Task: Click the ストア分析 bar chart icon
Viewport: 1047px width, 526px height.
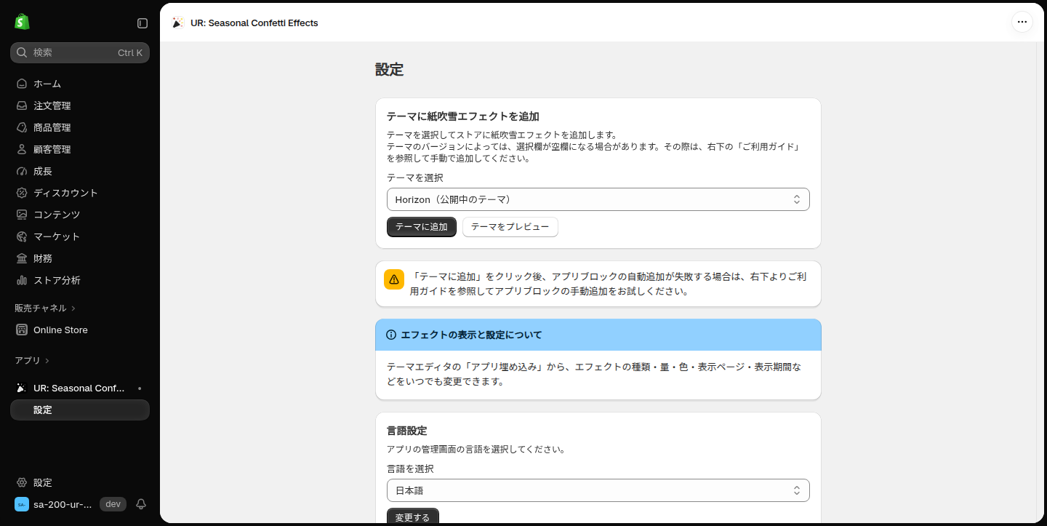Action: (x=22, y=280)
